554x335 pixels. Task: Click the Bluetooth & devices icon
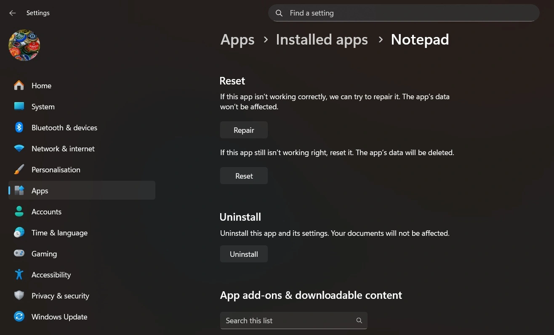click(19, 127)
